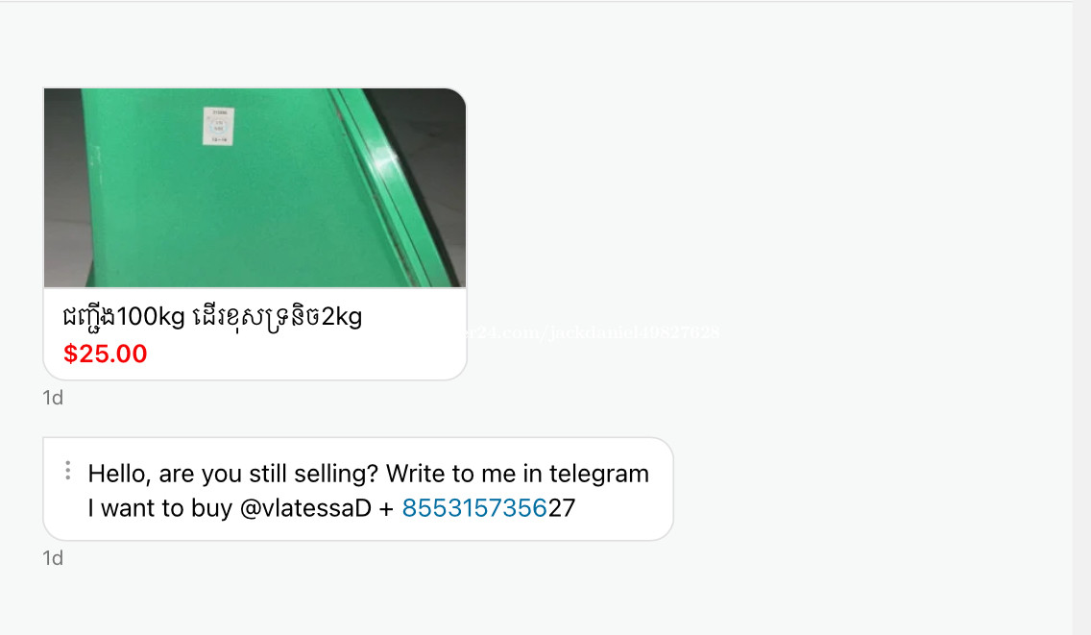Click the "I want to buy" text

coord(160,508)
